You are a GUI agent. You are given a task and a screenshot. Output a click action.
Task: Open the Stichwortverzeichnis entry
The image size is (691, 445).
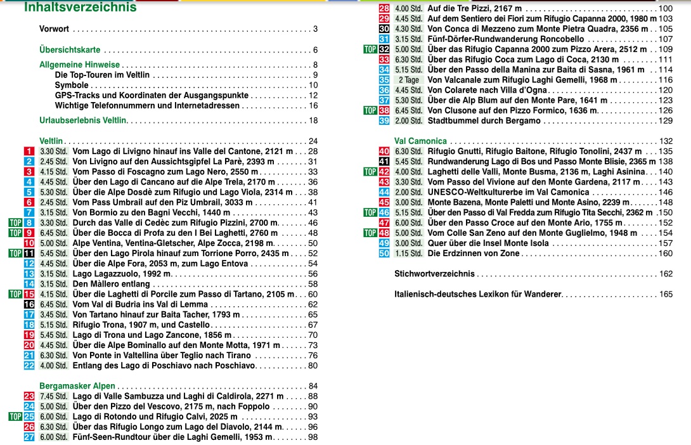pyautogui.click(x=434, y=274)
